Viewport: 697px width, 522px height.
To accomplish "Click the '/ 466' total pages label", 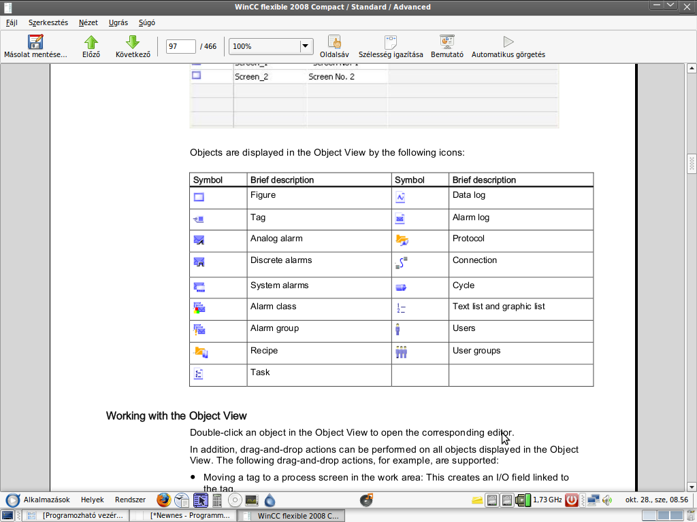I will pos(208,46).
